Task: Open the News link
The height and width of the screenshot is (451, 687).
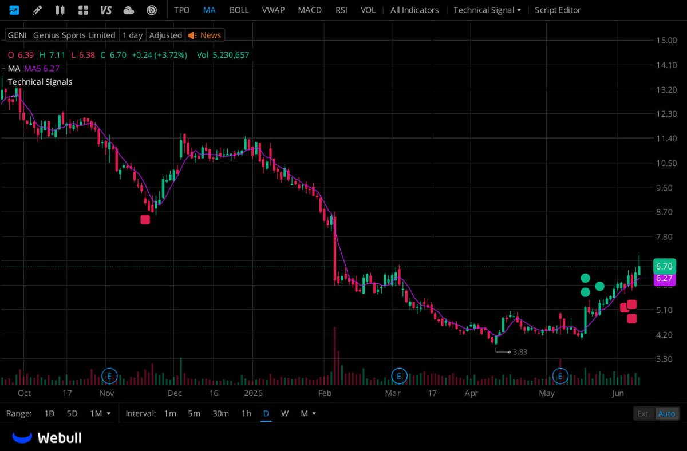Action: [x=211, y=35]
